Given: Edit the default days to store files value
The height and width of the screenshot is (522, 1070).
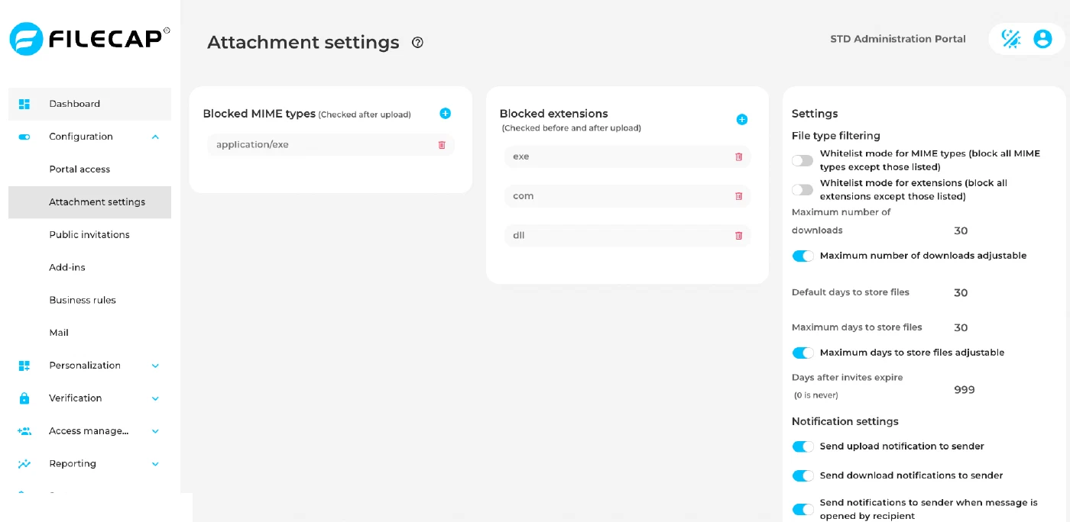Looking at the screenshot, I should click(x=961, y=293).
